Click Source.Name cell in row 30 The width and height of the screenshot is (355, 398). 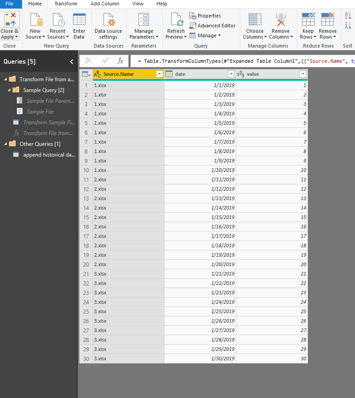pos(128,359)
